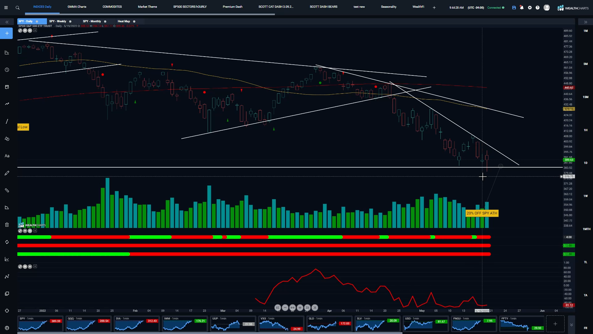The width and height of the screenshot is (593, 334).
Task: Save workspace with the floppy disk icon
Action: (x=514, y=8)
